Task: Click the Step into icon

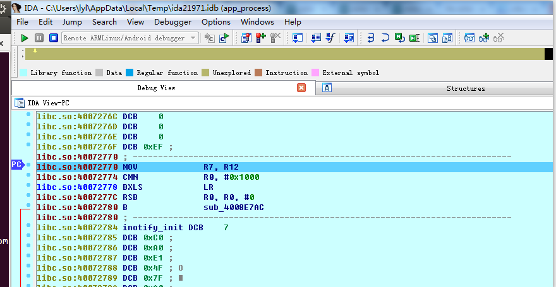Action: (371, 38)
